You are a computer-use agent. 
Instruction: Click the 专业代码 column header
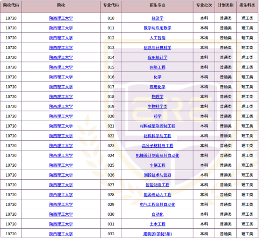(x=111, y=7)
